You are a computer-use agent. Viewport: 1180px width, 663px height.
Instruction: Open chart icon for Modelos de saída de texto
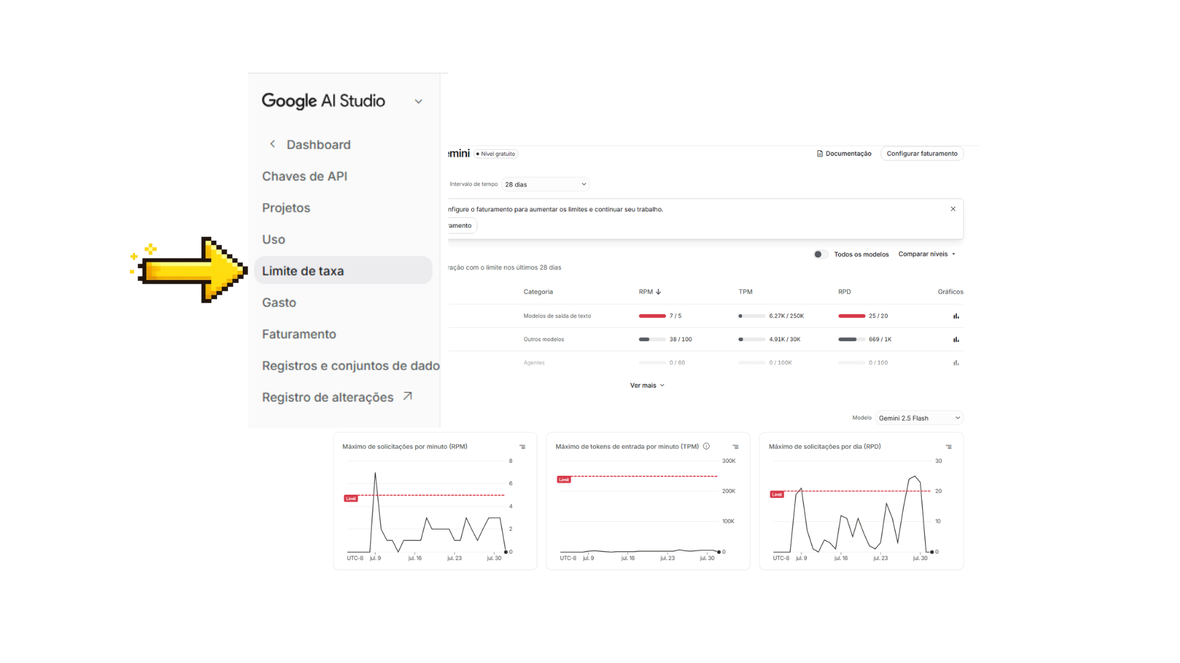(x=956, y=316)
